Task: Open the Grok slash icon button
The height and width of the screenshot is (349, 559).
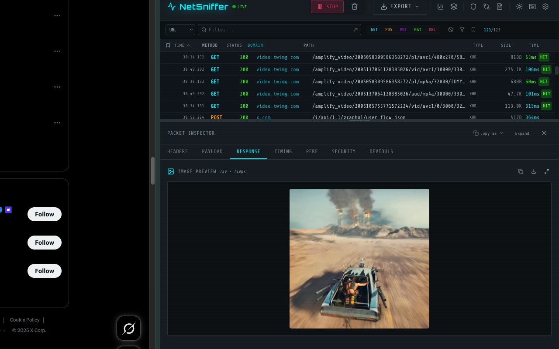Action: point(128,328)
